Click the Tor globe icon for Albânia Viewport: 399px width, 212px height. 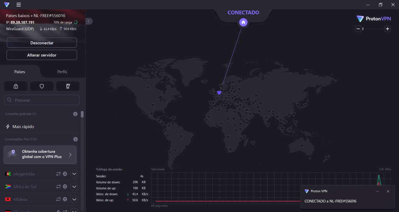[x=65, y=199]
